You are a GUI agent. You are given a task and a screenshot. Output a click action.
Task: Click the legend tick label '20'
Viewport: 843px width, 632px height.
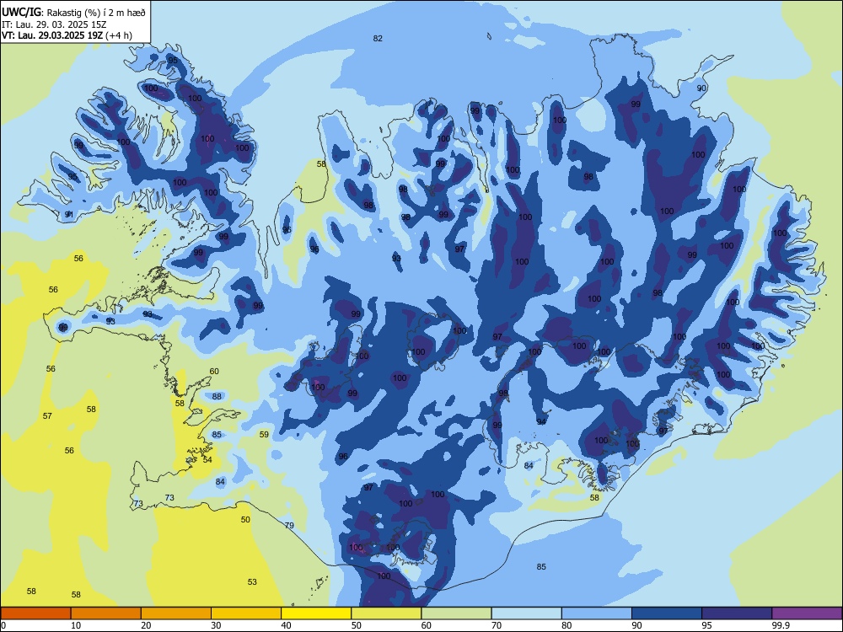tap(146, 625)
